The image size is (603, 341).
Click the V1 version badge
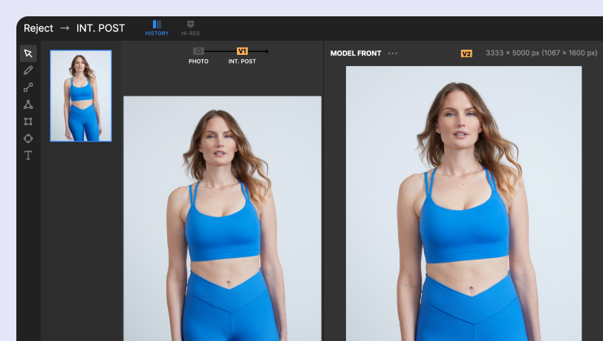[242, 51]
